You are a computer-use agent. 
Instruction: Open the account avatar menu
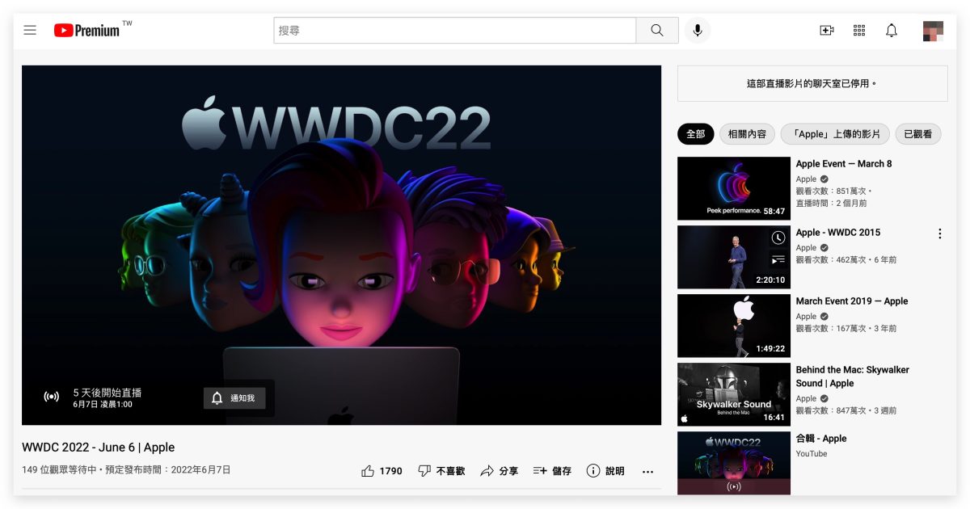point(933,31)
